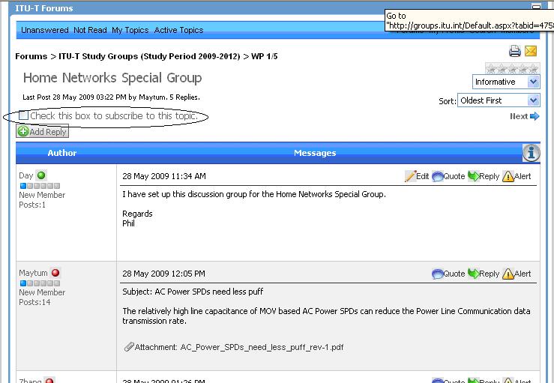The width and height of the screenshot is (554, 383).
Task: Click Maytum's member rank bar
Action: pos(40,283)
